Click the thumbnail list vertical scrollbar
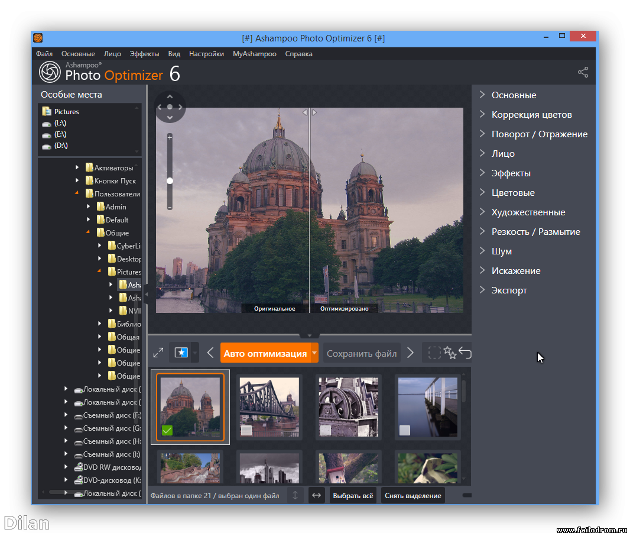The height and width of the screenshot is (536, 630). [464, 391]
